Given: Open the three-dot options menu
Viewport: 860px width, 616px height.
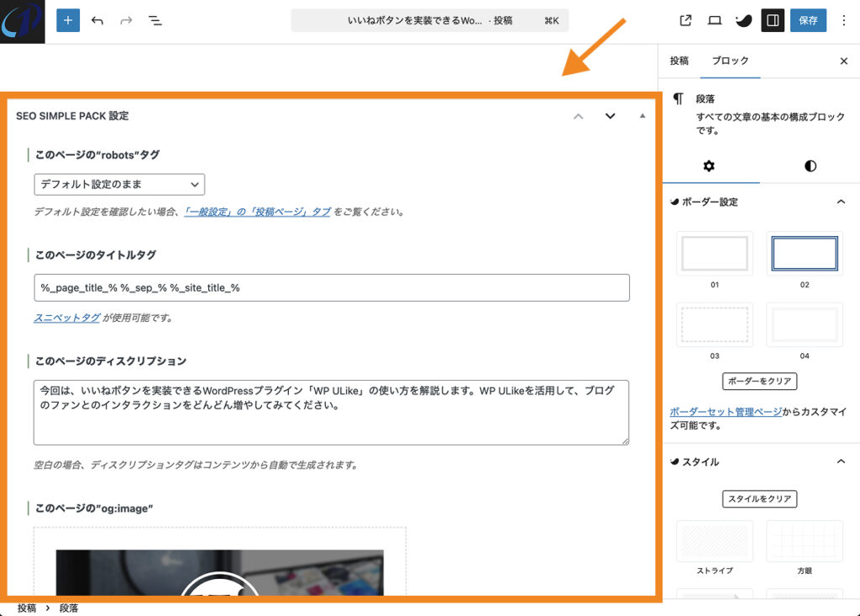Looking at the screenshot, I should tap(844, 20).
